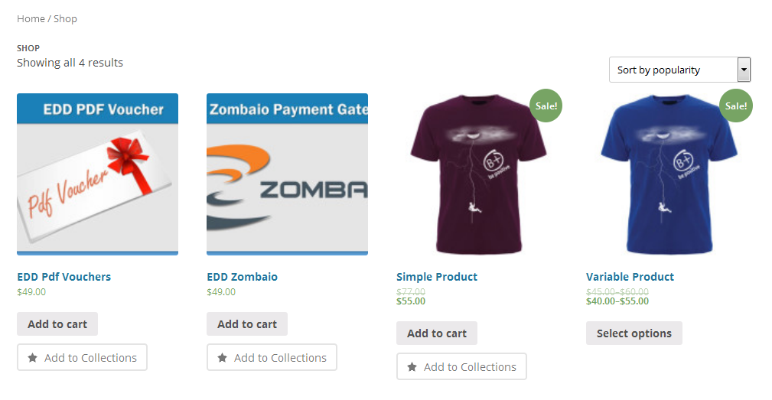This screenshot has width=772, height=400.
Task: Add EDD Zombaio to cart
Action: pyautogui.click(x=247, y=324)
